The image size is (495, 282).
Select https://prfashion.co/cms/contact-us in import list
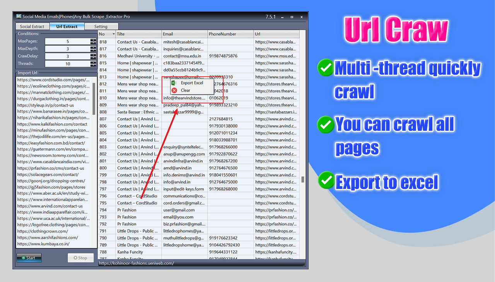click(x=51, y=168)
